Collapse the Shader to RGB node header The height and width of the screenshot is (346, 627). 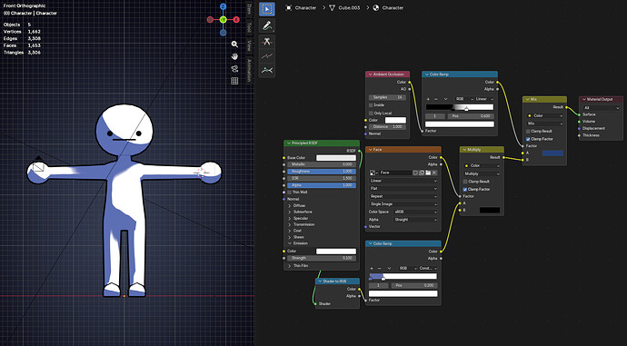[320, 282]
